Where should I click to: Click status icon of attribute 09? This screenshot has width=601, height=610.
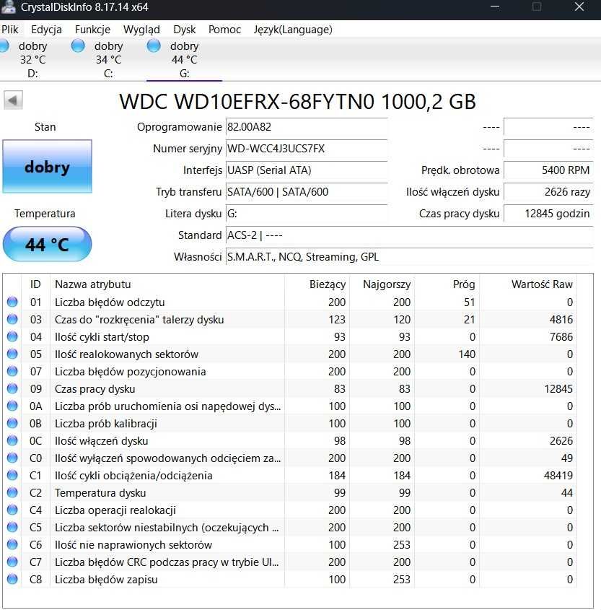(12, 388)
